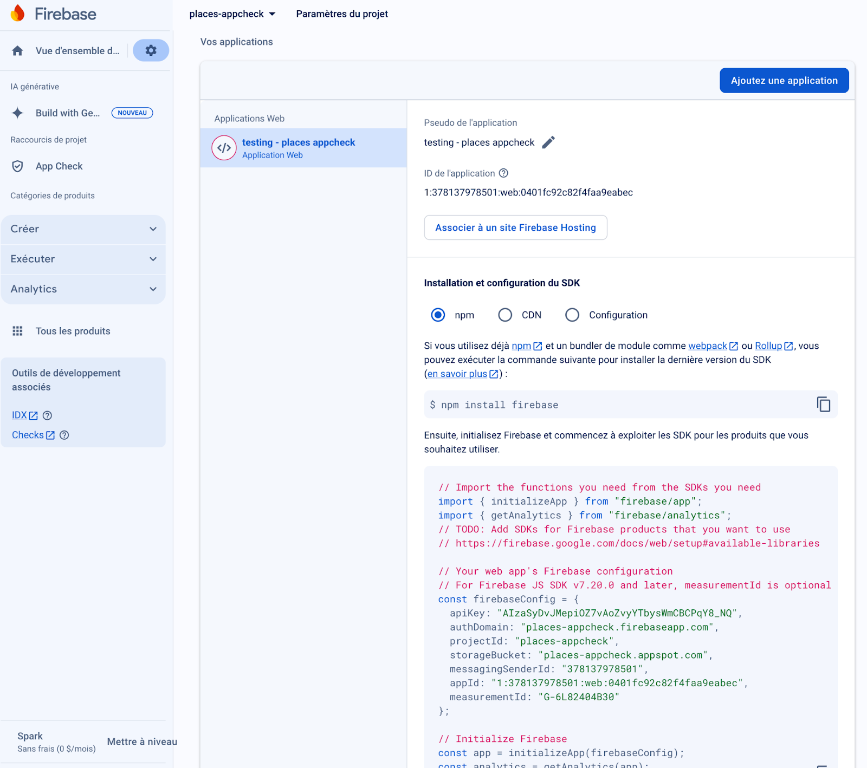Select the npm radio button

coord(438,315)
